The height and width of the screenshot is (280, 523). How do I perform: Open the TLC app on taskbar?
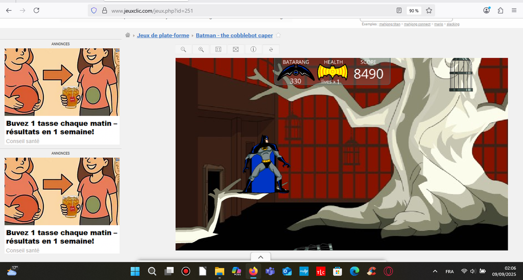tap(321, 271)
